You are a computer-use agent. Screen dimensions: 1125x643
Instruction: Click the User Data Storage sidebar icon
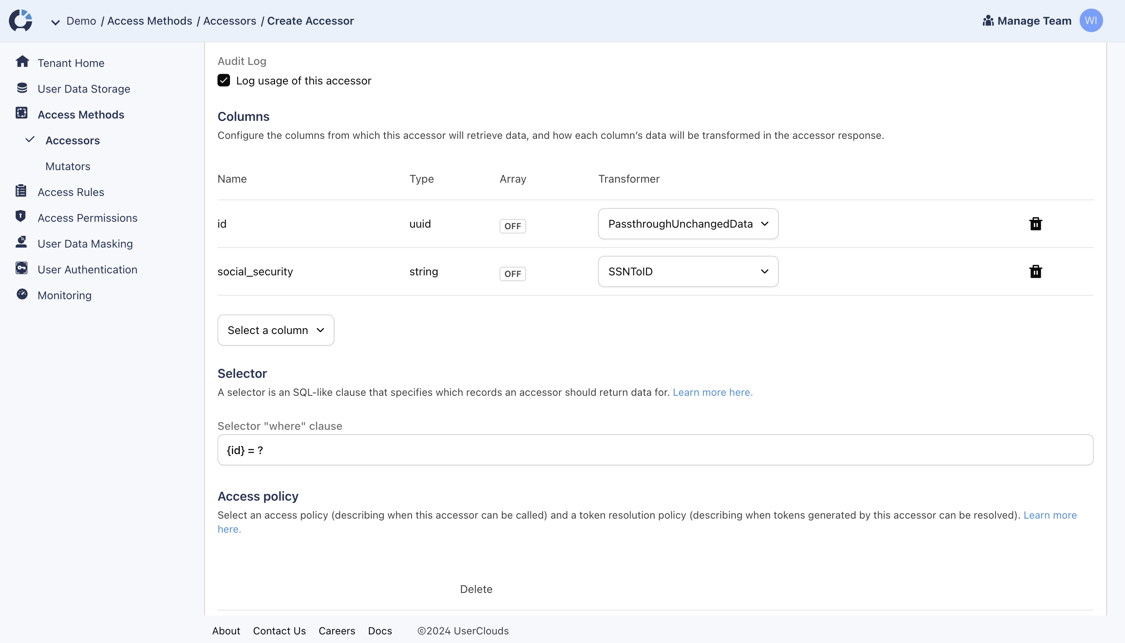click(x=22, y=88)
